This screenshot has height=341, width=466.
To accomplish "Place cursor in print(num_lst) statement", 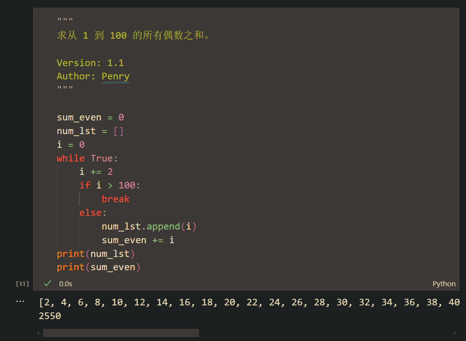I will pos(96,254).
